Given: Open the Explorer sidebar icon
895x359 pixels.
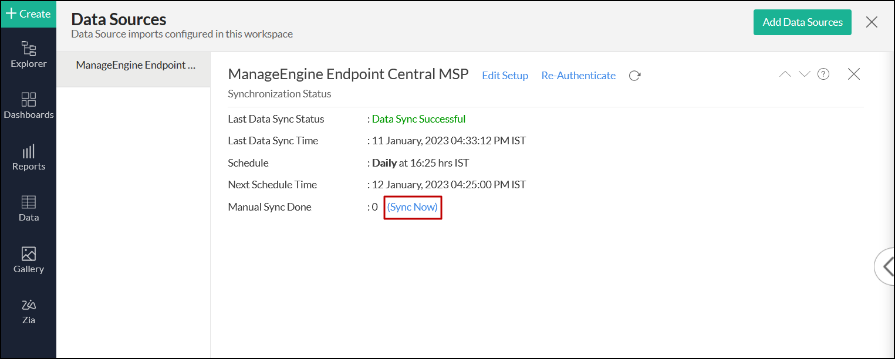Looking at the screenshot, I should (28, 54).
